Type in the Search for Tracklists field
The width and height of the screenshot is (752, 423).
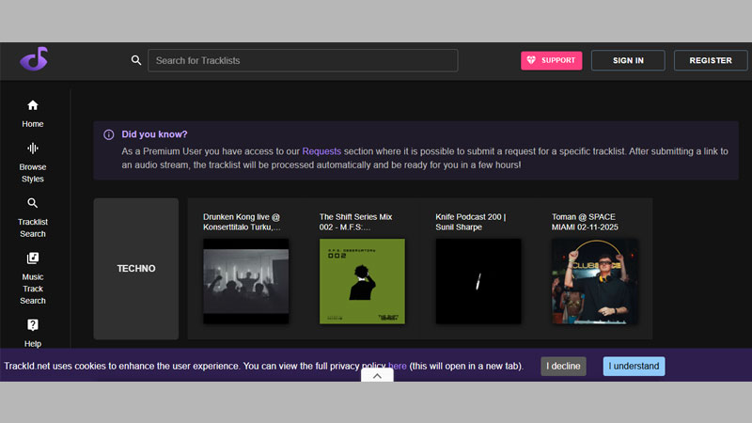pos(304,60)
